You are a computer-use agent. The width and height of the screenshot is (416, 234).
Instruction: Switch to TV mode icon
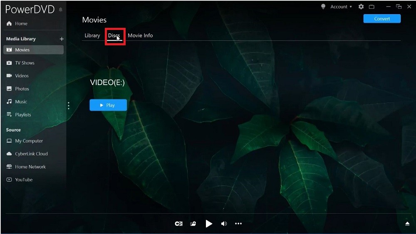click(371, 7)
